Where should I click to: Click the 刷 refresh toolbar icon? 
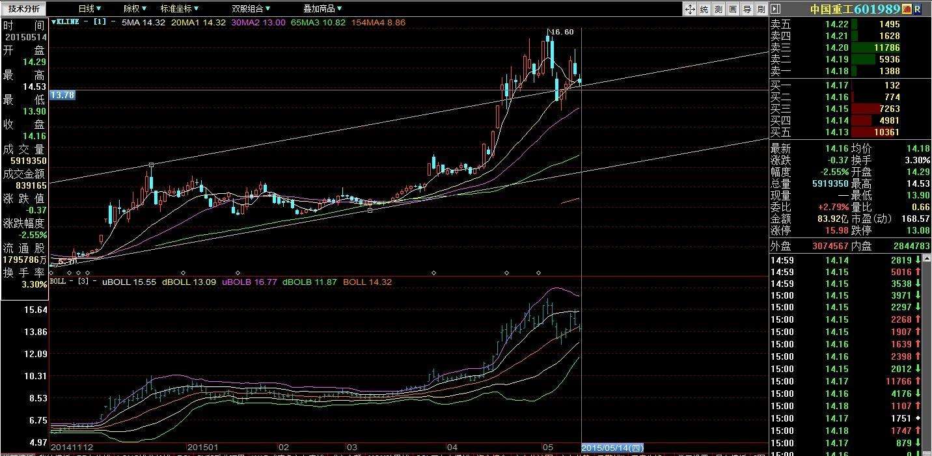761,9
